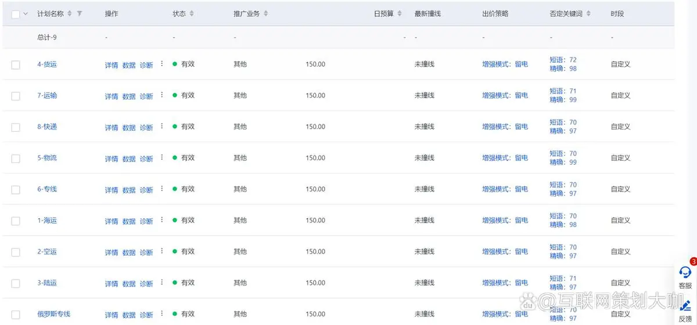Click the filter icon beside 计划名称
Viewport: 697px width, 325px height.
click(80, 13)
